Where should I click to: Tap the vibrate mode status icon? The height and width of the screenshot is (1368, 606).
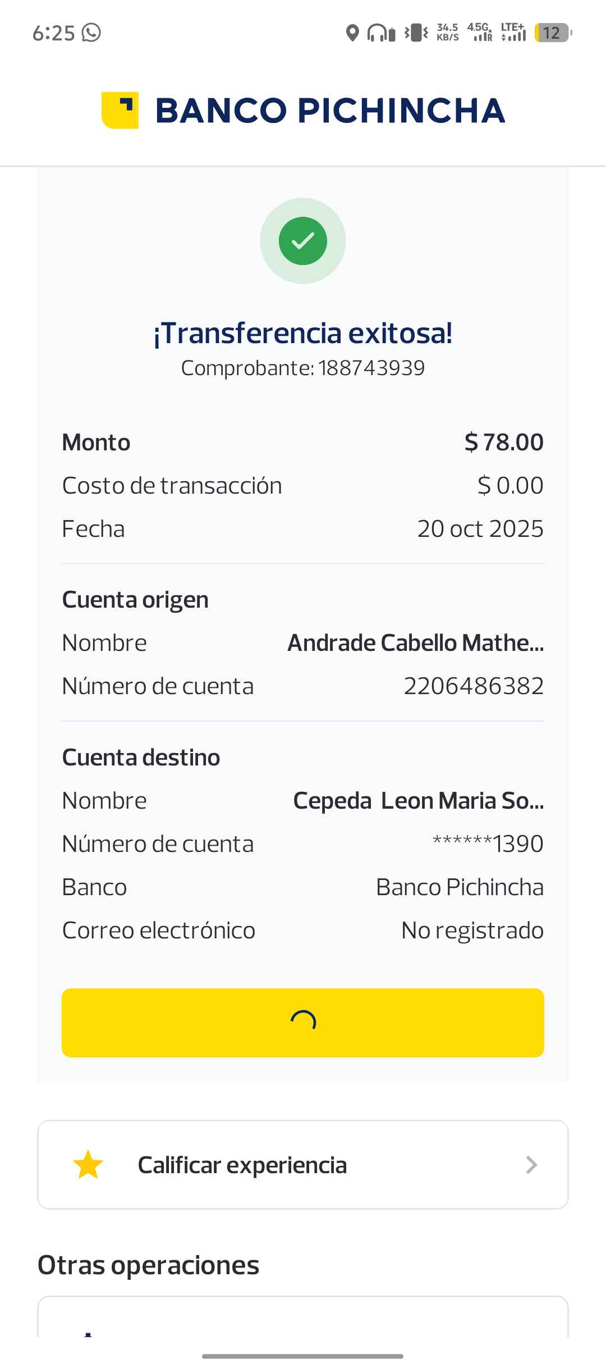pos(416,33)
